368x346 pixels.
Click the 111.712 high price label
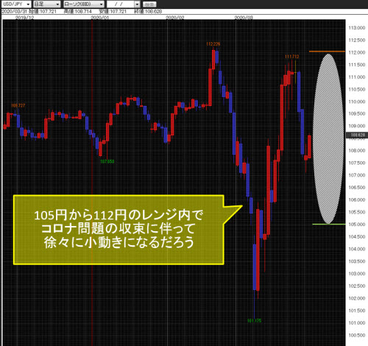pos(292,57)
